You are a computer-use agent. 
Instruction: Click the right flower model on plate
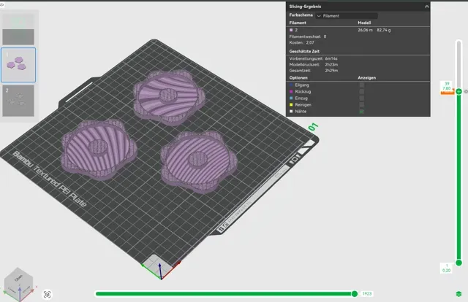point(198,160)
